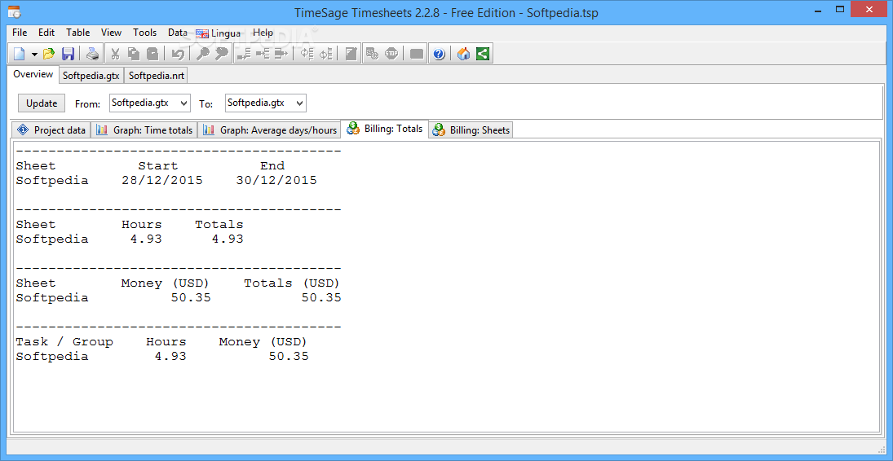
Task: Open the Graph: Average days/hours tab
Action: coord(269,130)
